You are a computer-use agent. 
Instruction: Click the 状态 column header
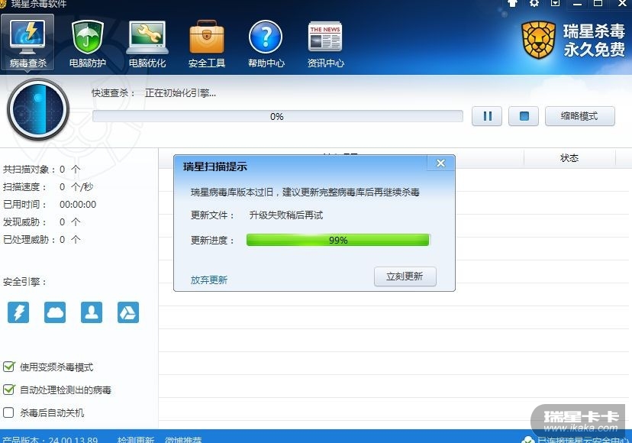(x=569, y=158)
